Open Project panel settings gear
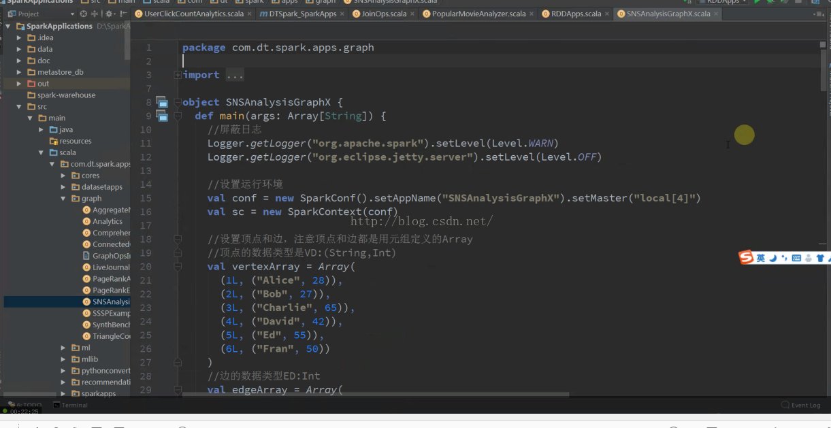Image resolution: width=831 pixels, height=428 pixels. (x=109, y=14)
